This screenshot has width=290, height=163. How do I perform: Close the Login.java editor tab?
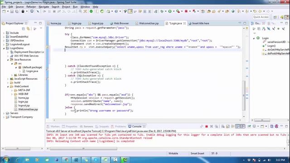[x=184, y=23]
